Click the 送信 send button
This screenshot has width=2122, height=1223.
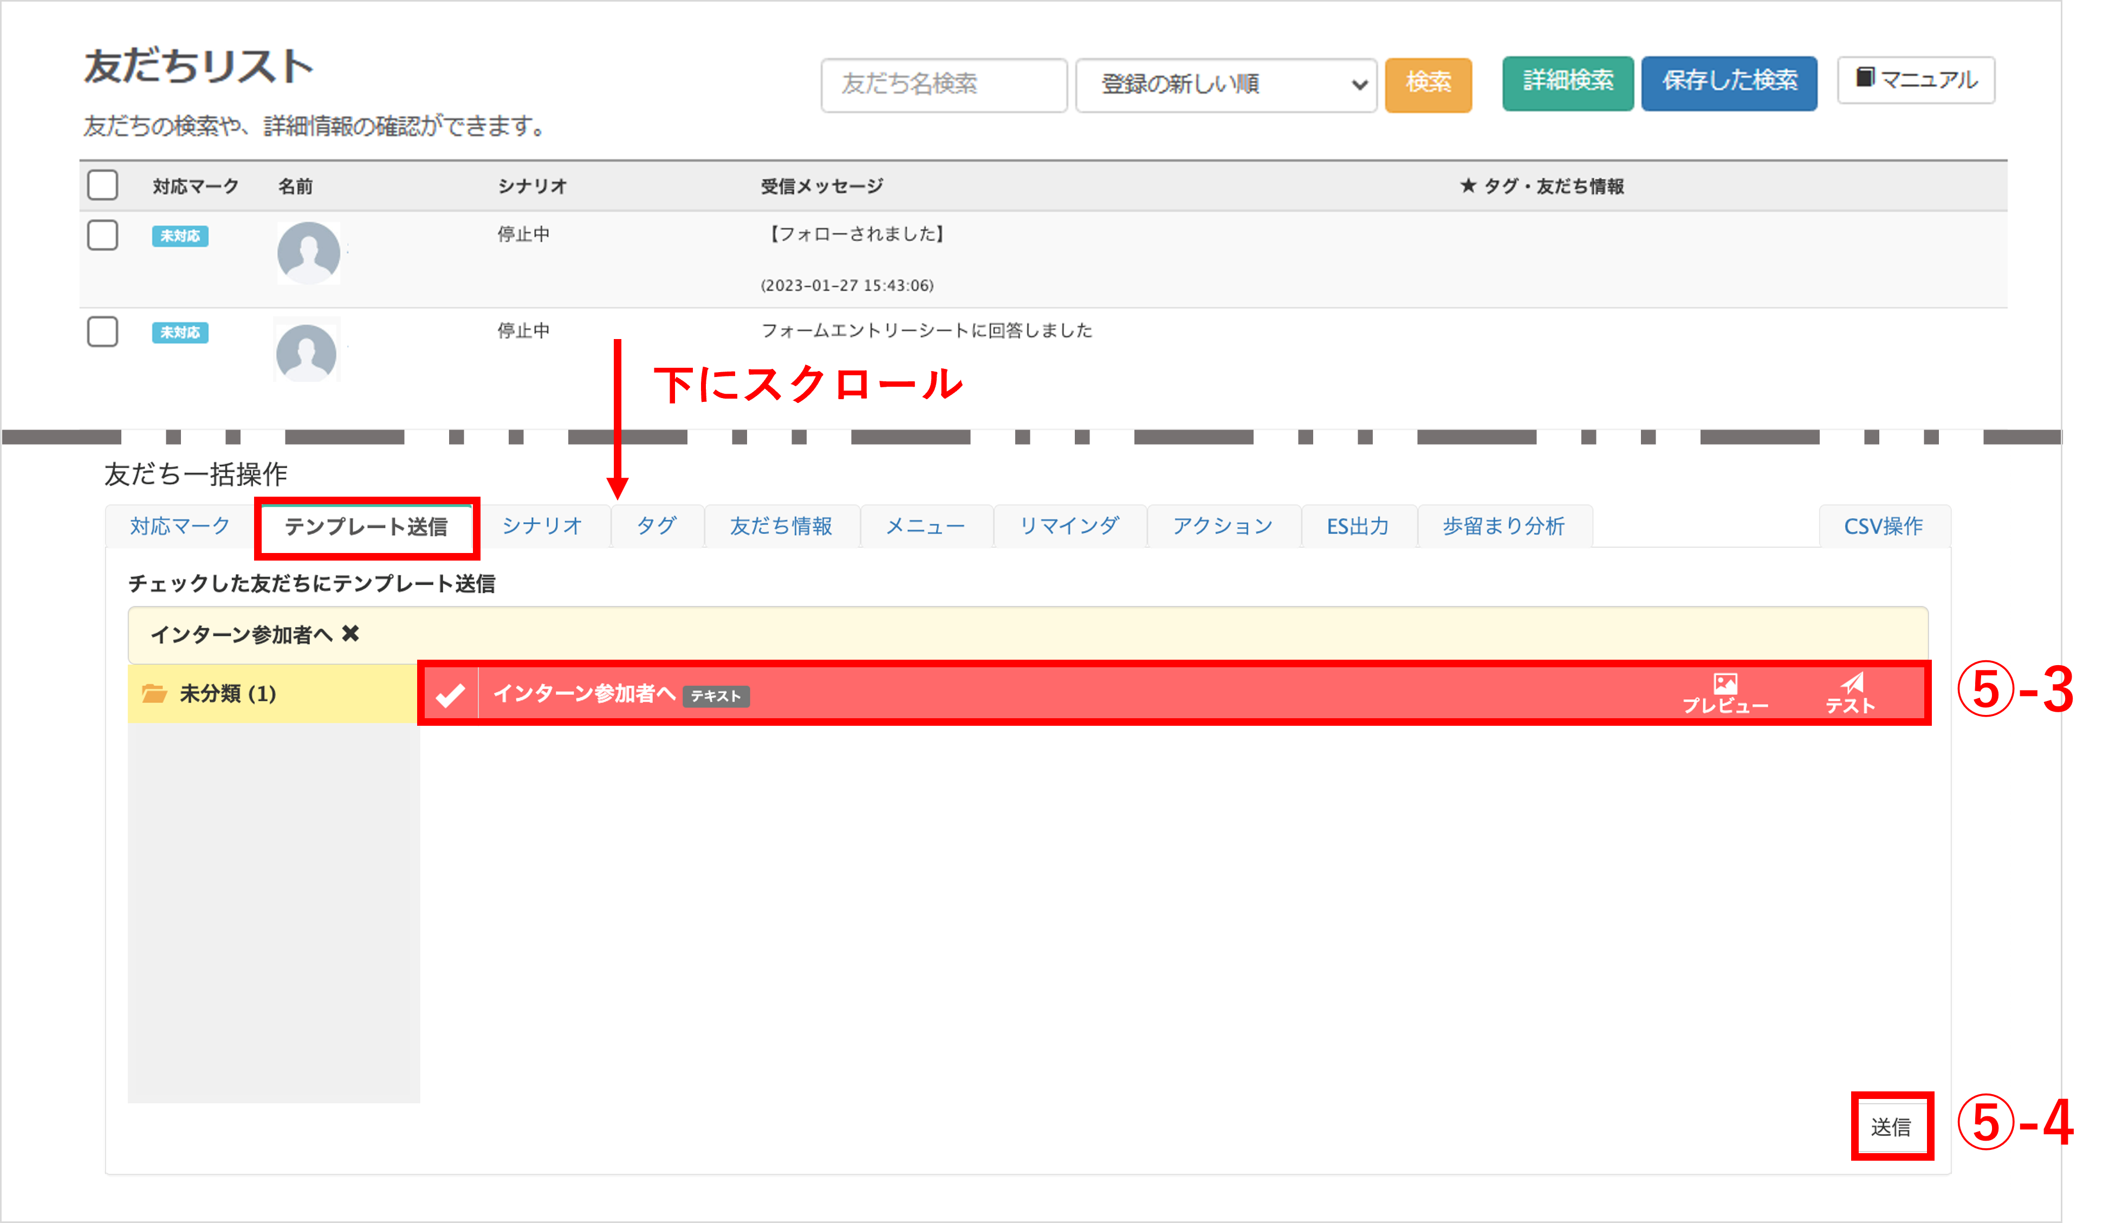(1891, 1127)
